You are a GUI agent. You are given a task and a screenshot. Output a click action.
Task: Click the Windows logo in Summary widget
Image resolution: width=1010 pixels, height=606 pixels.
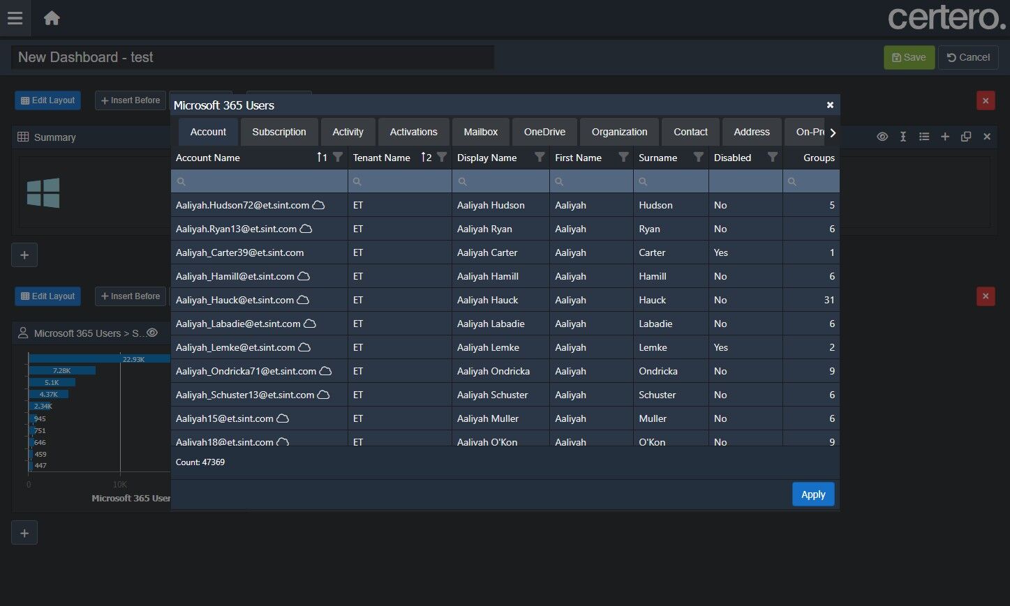pyautogui.click(x=43, y=192)
